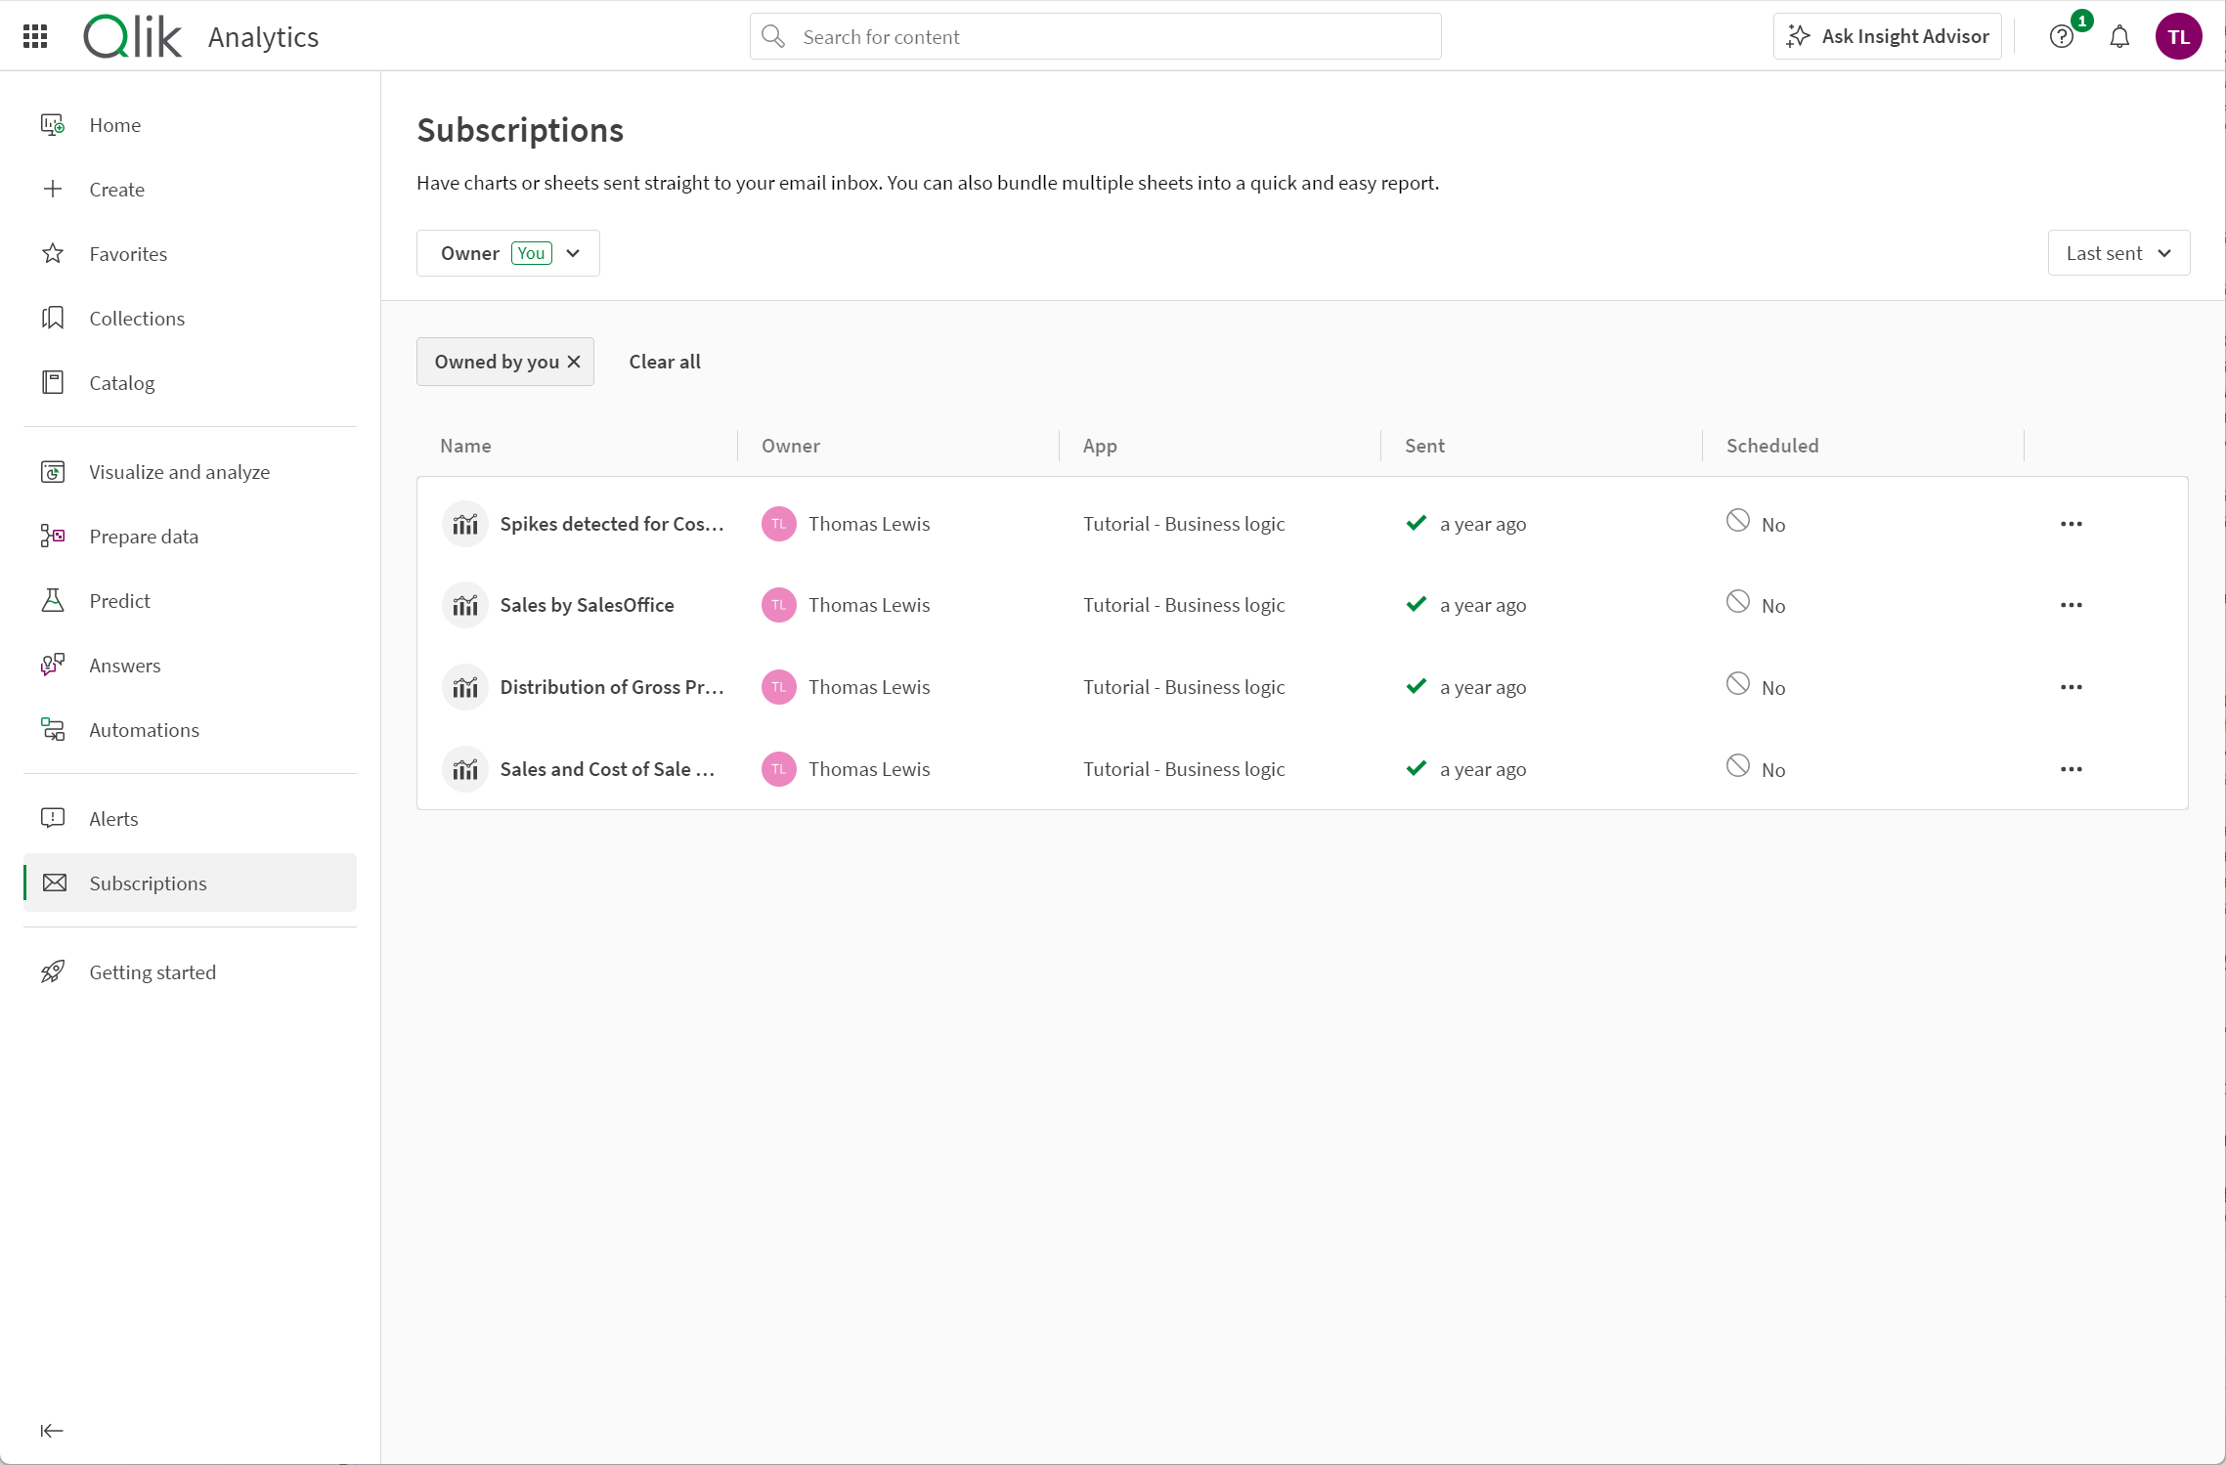
Task: Collapse the left sidebar navigation
Action: pos(53,1431)
